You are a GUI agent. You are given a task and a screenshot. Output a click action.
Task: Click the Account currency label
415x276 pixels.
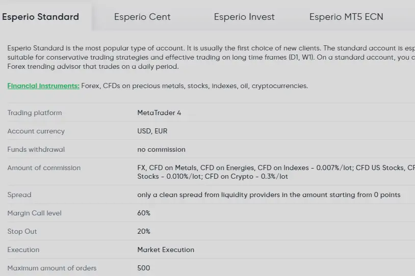pyautogui.click(x=36, y=131)
